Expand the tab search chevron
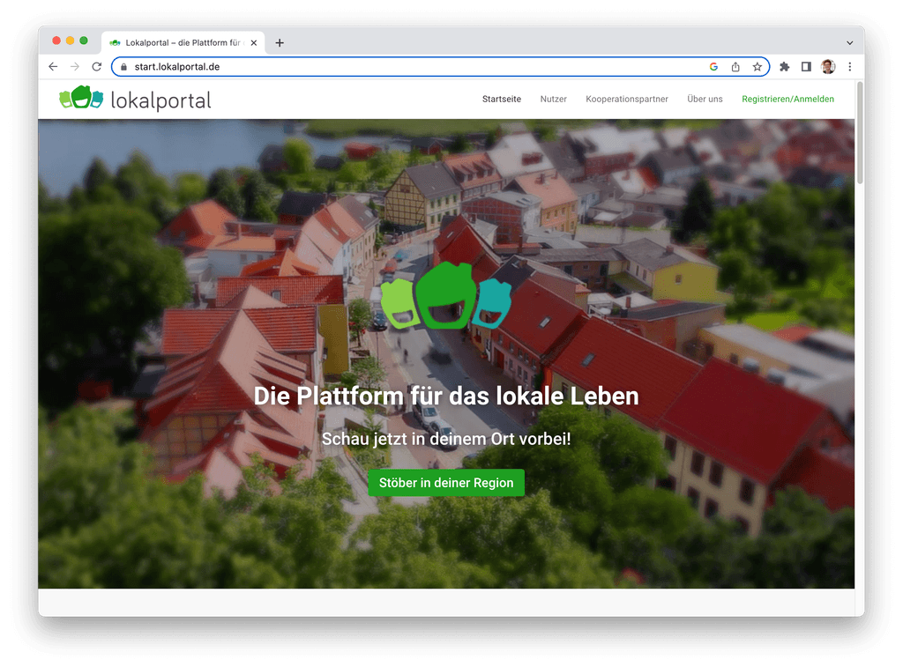 (850, 42)
